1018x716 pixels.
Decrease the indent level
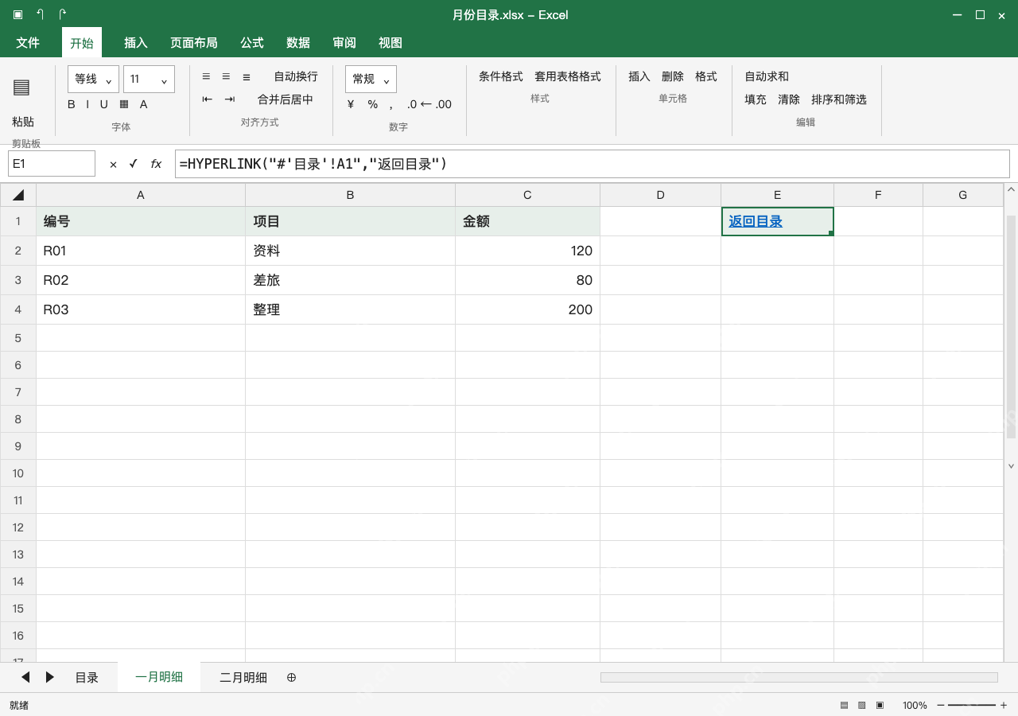point(208,99)
